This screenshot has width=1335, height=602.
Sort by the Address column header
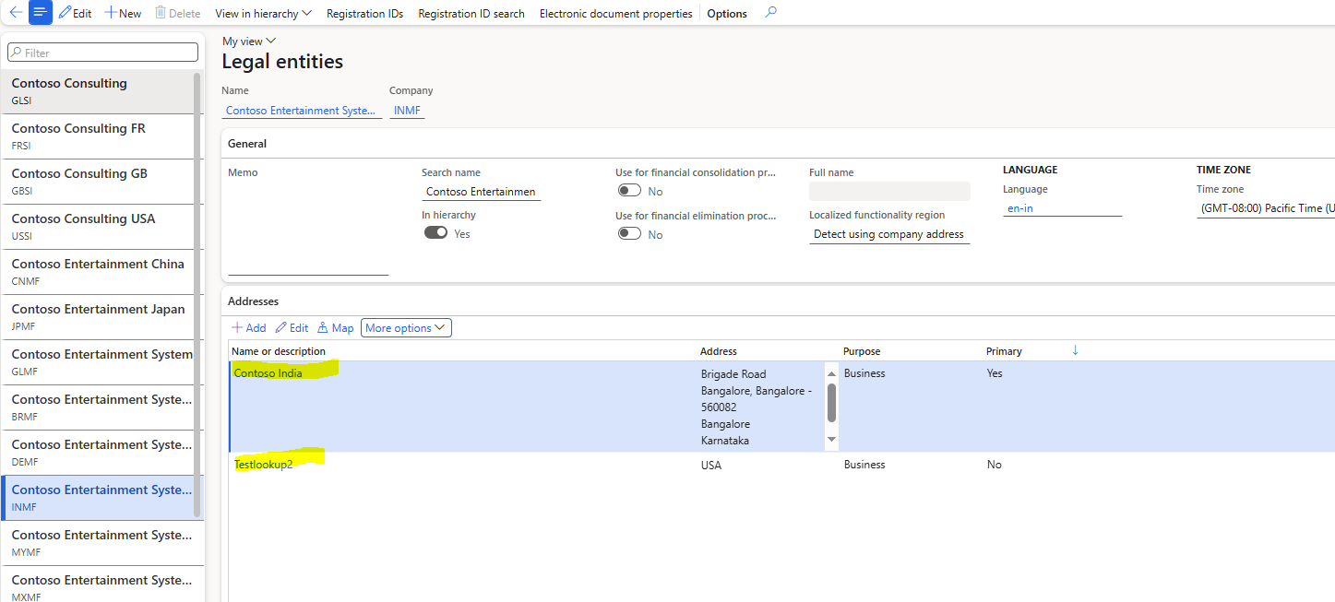coord(719,351)
